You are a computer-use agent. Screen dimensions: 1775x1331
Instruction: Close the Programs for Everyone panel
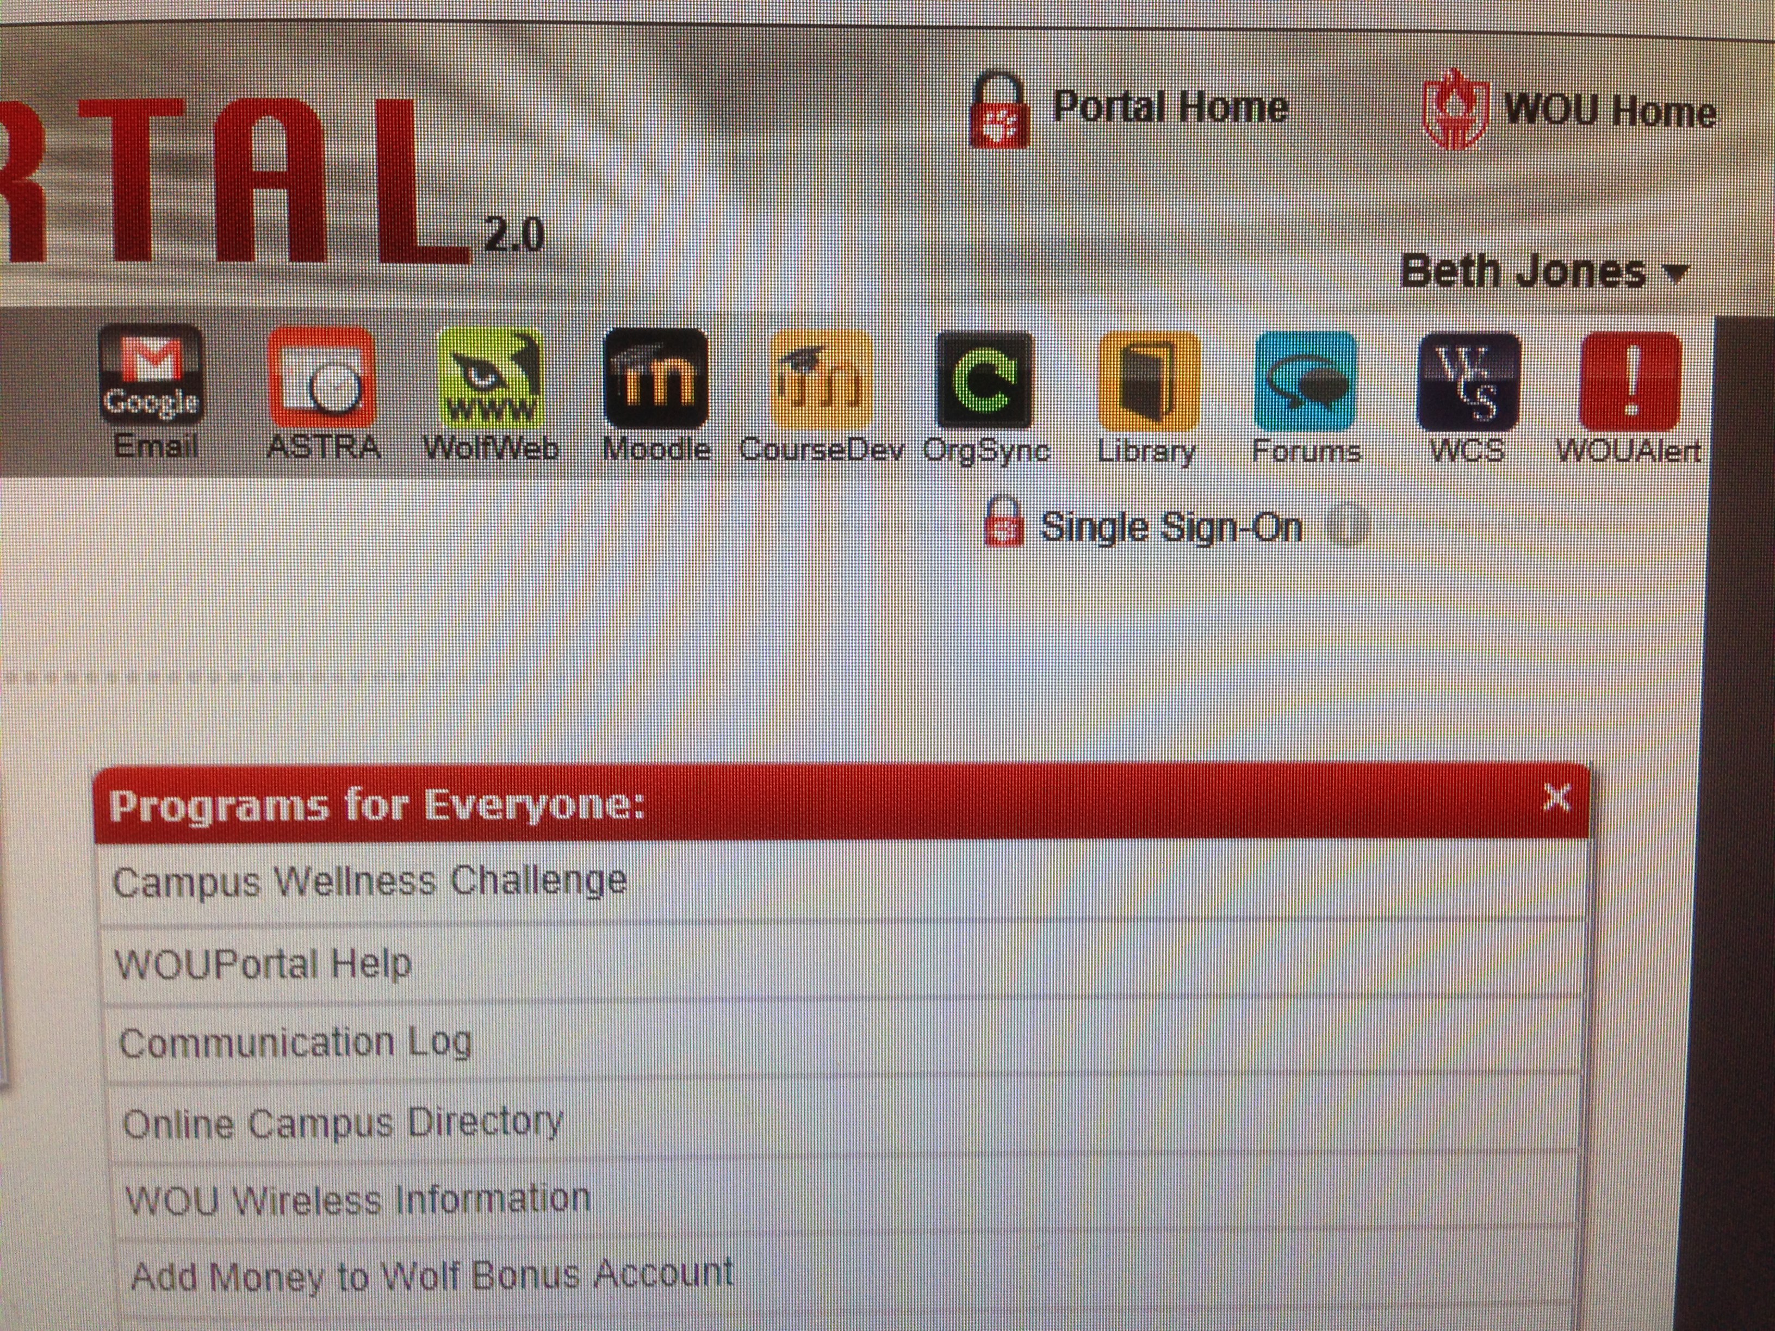(x=1557, y=798)
